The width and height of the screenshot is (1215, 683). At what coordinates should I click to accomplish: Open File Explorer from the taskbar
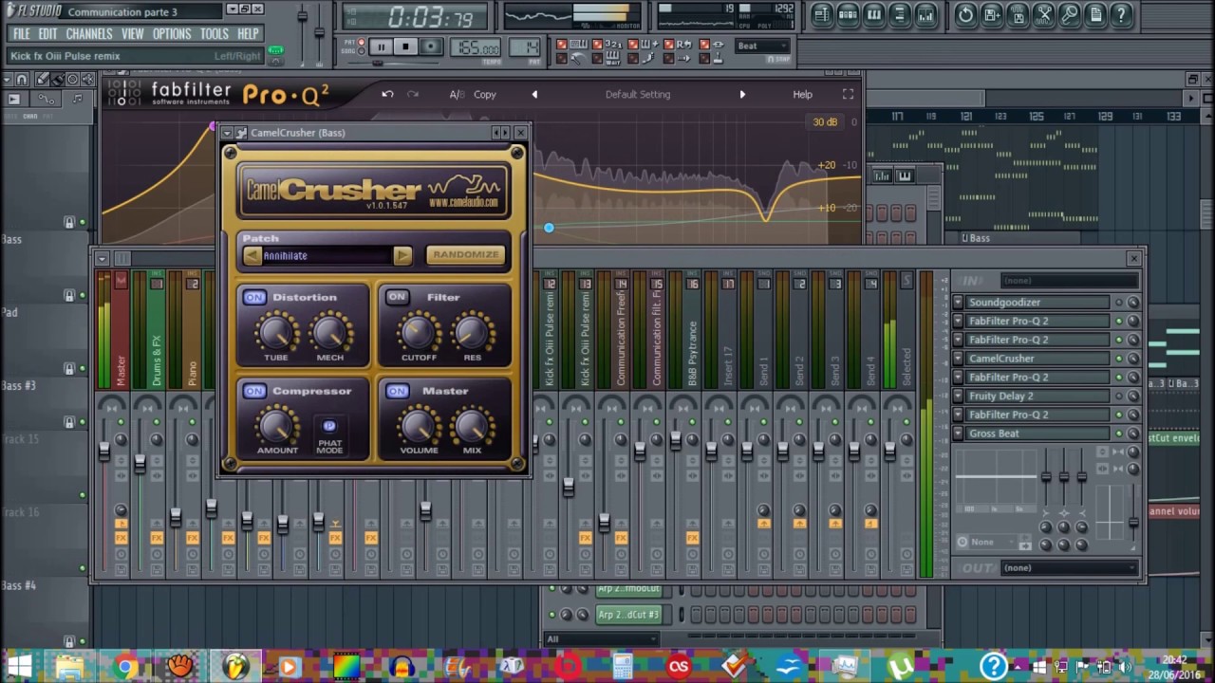tap(69, 667)
